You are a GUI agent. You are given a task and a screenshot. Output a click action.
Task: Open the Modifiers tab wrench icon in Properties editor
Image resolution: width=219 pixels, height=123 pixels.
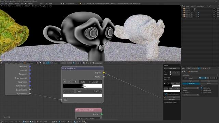click(199, 68)
